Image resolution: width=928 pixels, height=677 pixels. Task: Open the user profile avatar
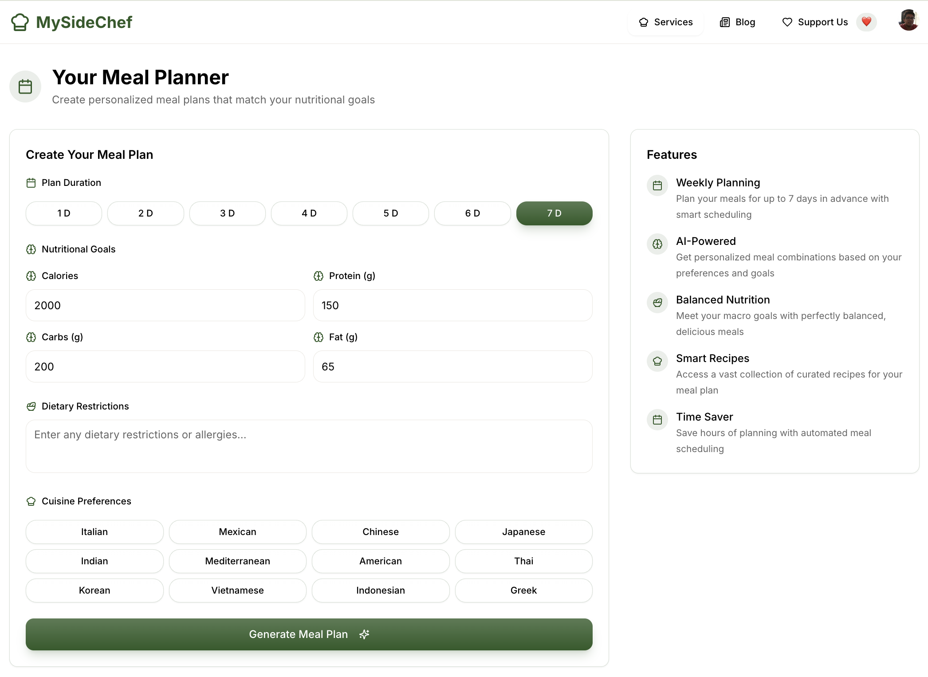(x=908, y=20)
